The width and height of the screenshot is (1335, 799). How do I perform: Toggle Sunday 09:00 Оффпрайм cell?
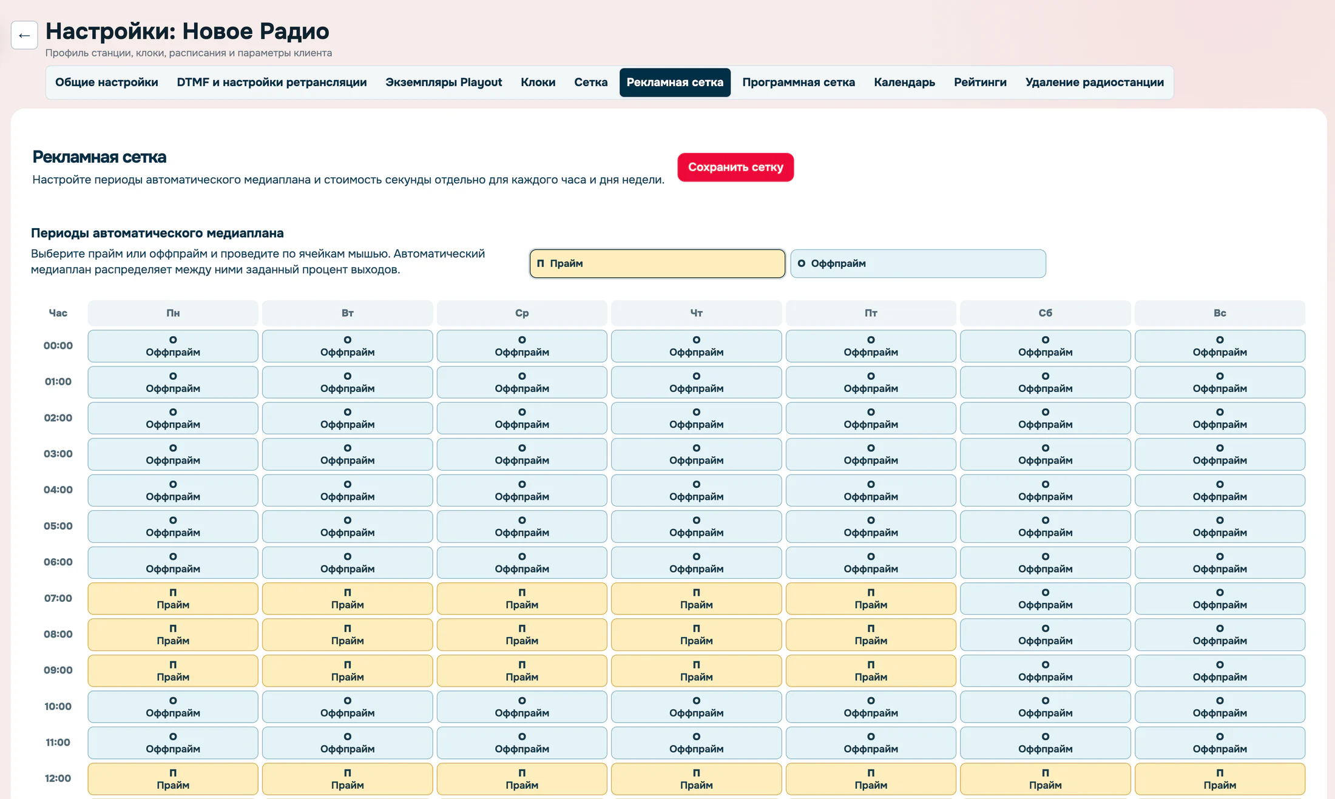1220,671
